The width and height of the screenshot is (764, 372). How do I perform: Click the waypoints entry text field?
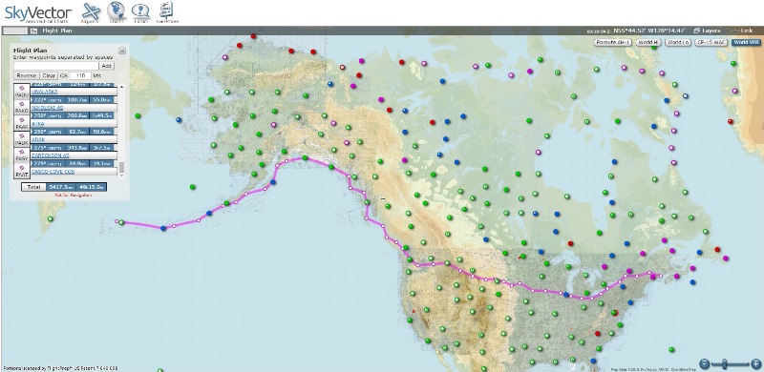(x=56, y=66)
